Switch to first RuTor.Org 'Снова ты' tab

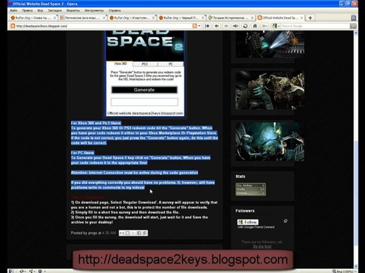[33, 18]
